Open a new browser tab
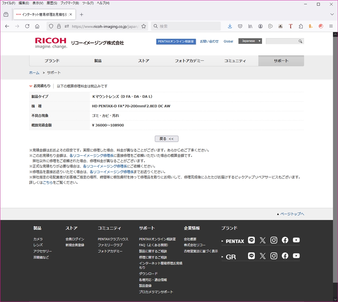 tap(82, 15)
